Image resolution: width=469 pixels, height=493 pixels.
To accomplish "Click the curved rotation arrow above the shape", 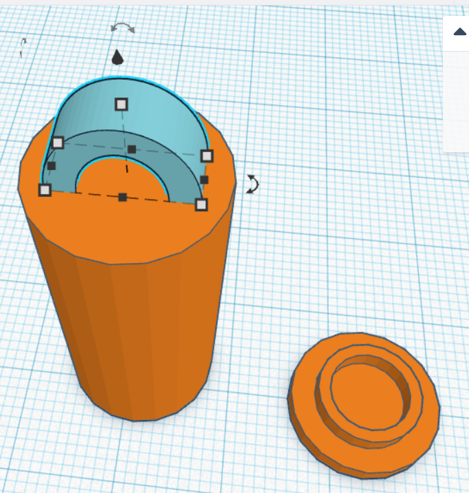I will pyautogui.click(x=122, y=28).
